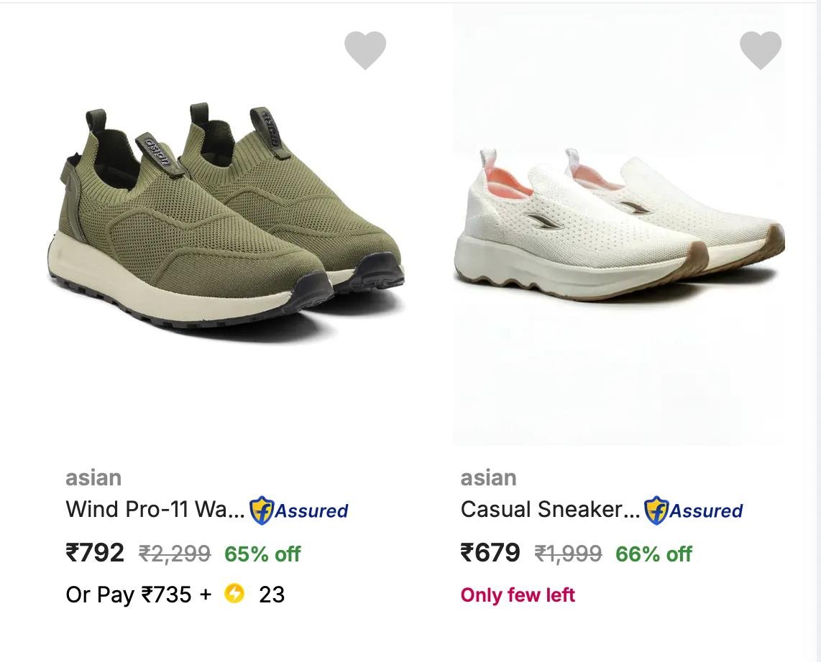Click Assured badge beside Casual Sneaker

point(694,511)
